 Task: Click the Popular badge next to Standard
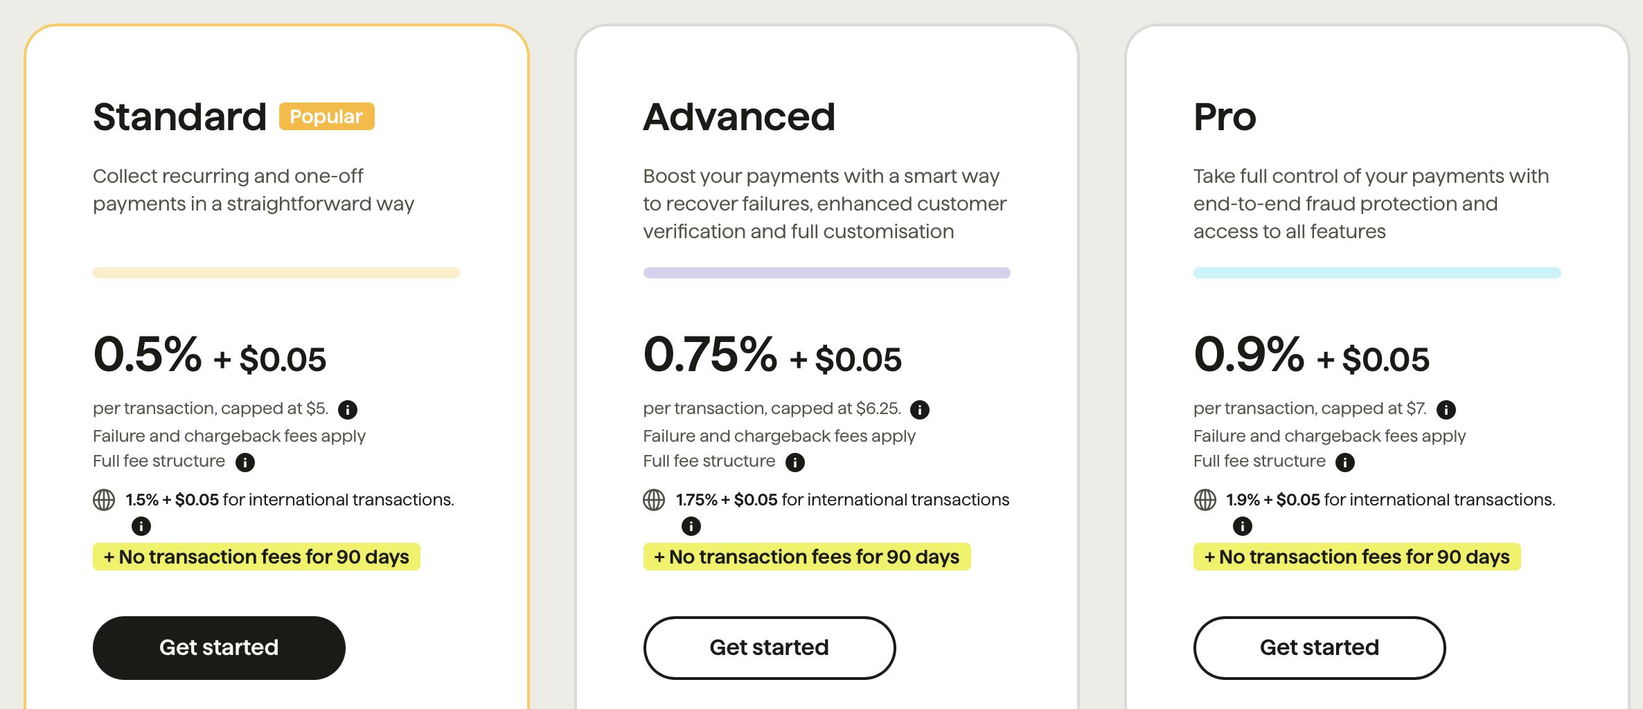326,116
